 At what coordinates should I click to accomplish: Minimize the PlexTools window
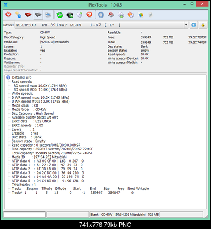tap(184, 4)
